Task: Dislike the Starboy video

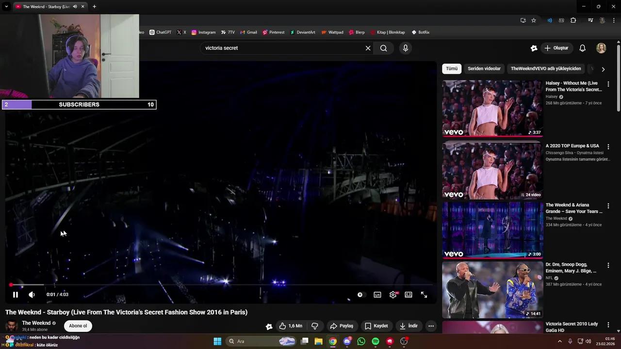Action: [x=314, y=326]
